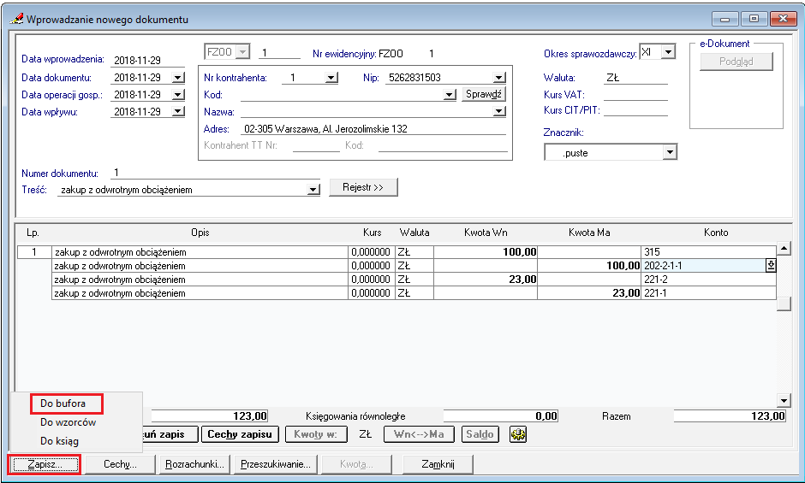Open the Nazwa dropdown arrow
This screenshot has width=805, height=483.
pyautogui.click(x=499, y=112)
